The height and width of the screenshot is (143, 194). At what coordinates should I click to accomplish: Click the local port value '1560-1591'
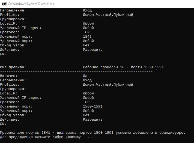93,106
